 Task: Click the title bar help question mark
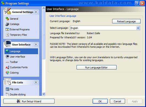pyautogui.click(x=137, y=3)
